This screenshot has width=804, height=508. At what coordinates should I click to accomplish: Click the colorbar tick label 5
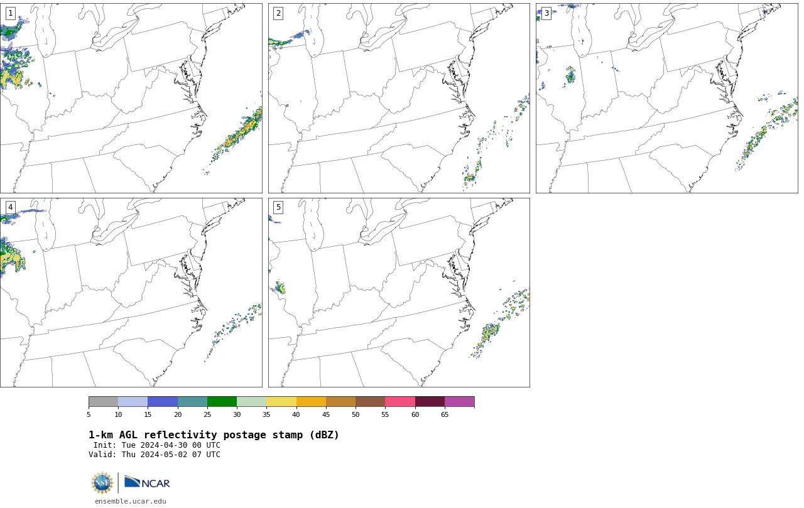click(89, 414)
